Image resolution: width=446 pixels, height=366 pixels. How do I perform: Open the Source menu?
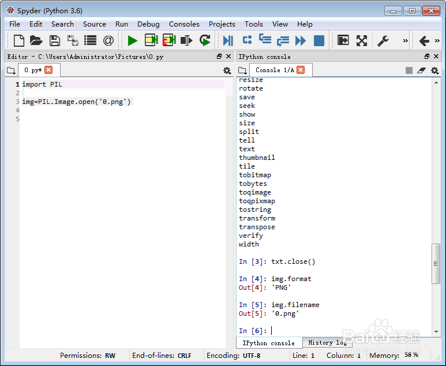[95, 24]
